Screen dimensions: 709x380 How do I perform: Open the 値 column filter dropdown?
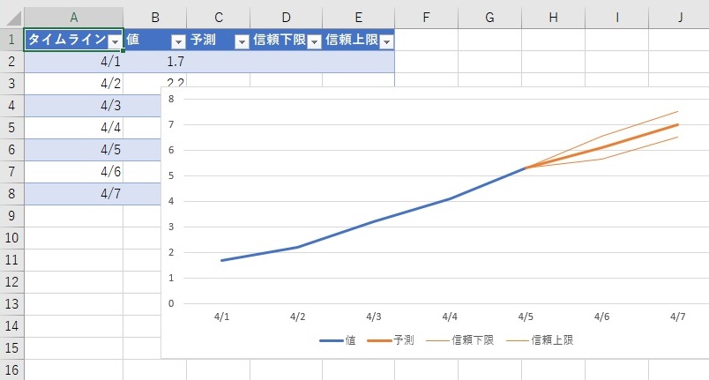pos(177,41)
